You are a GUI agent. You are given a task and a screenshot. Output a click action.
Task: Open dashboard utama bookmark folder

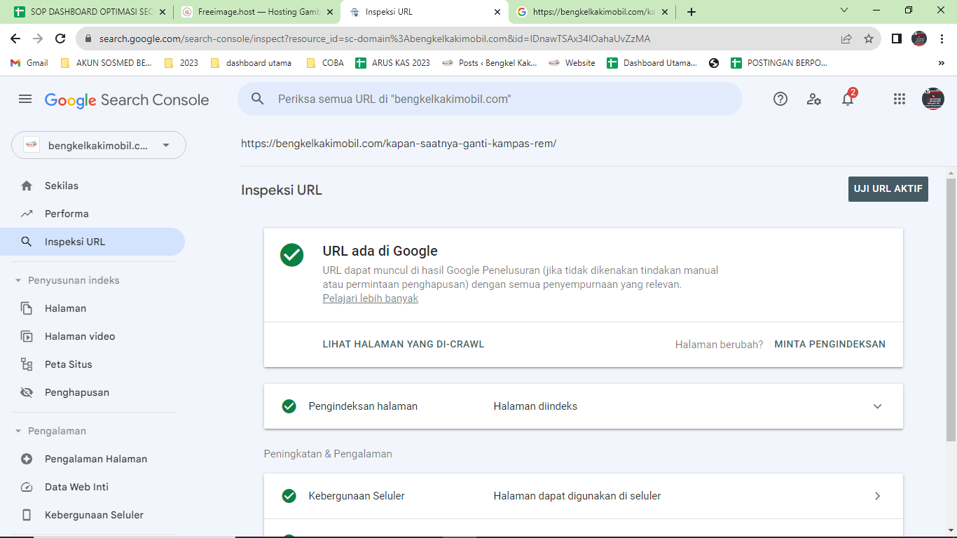(251, 63)
